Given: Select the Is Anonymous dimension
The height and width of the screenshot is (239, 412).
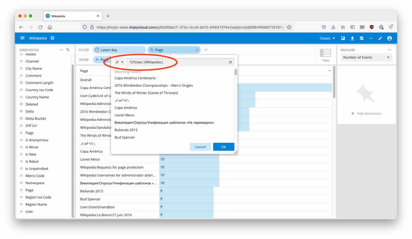Looking at the screenshot, I should 37,140.
